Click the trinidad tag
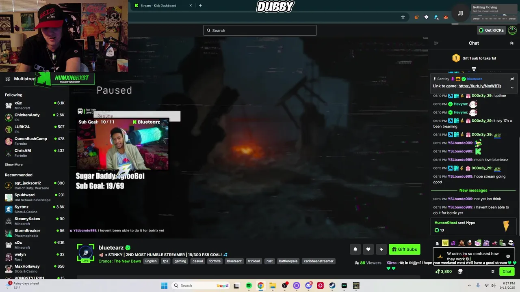Viewport: 520px width, 292px height. [x=254, y=261]
